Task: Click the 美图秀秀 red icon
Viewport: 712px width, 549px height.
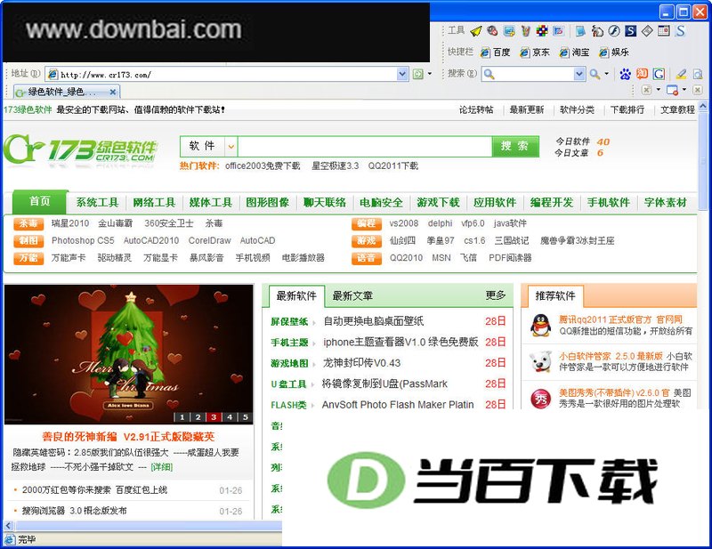Action: click(541, 399)
